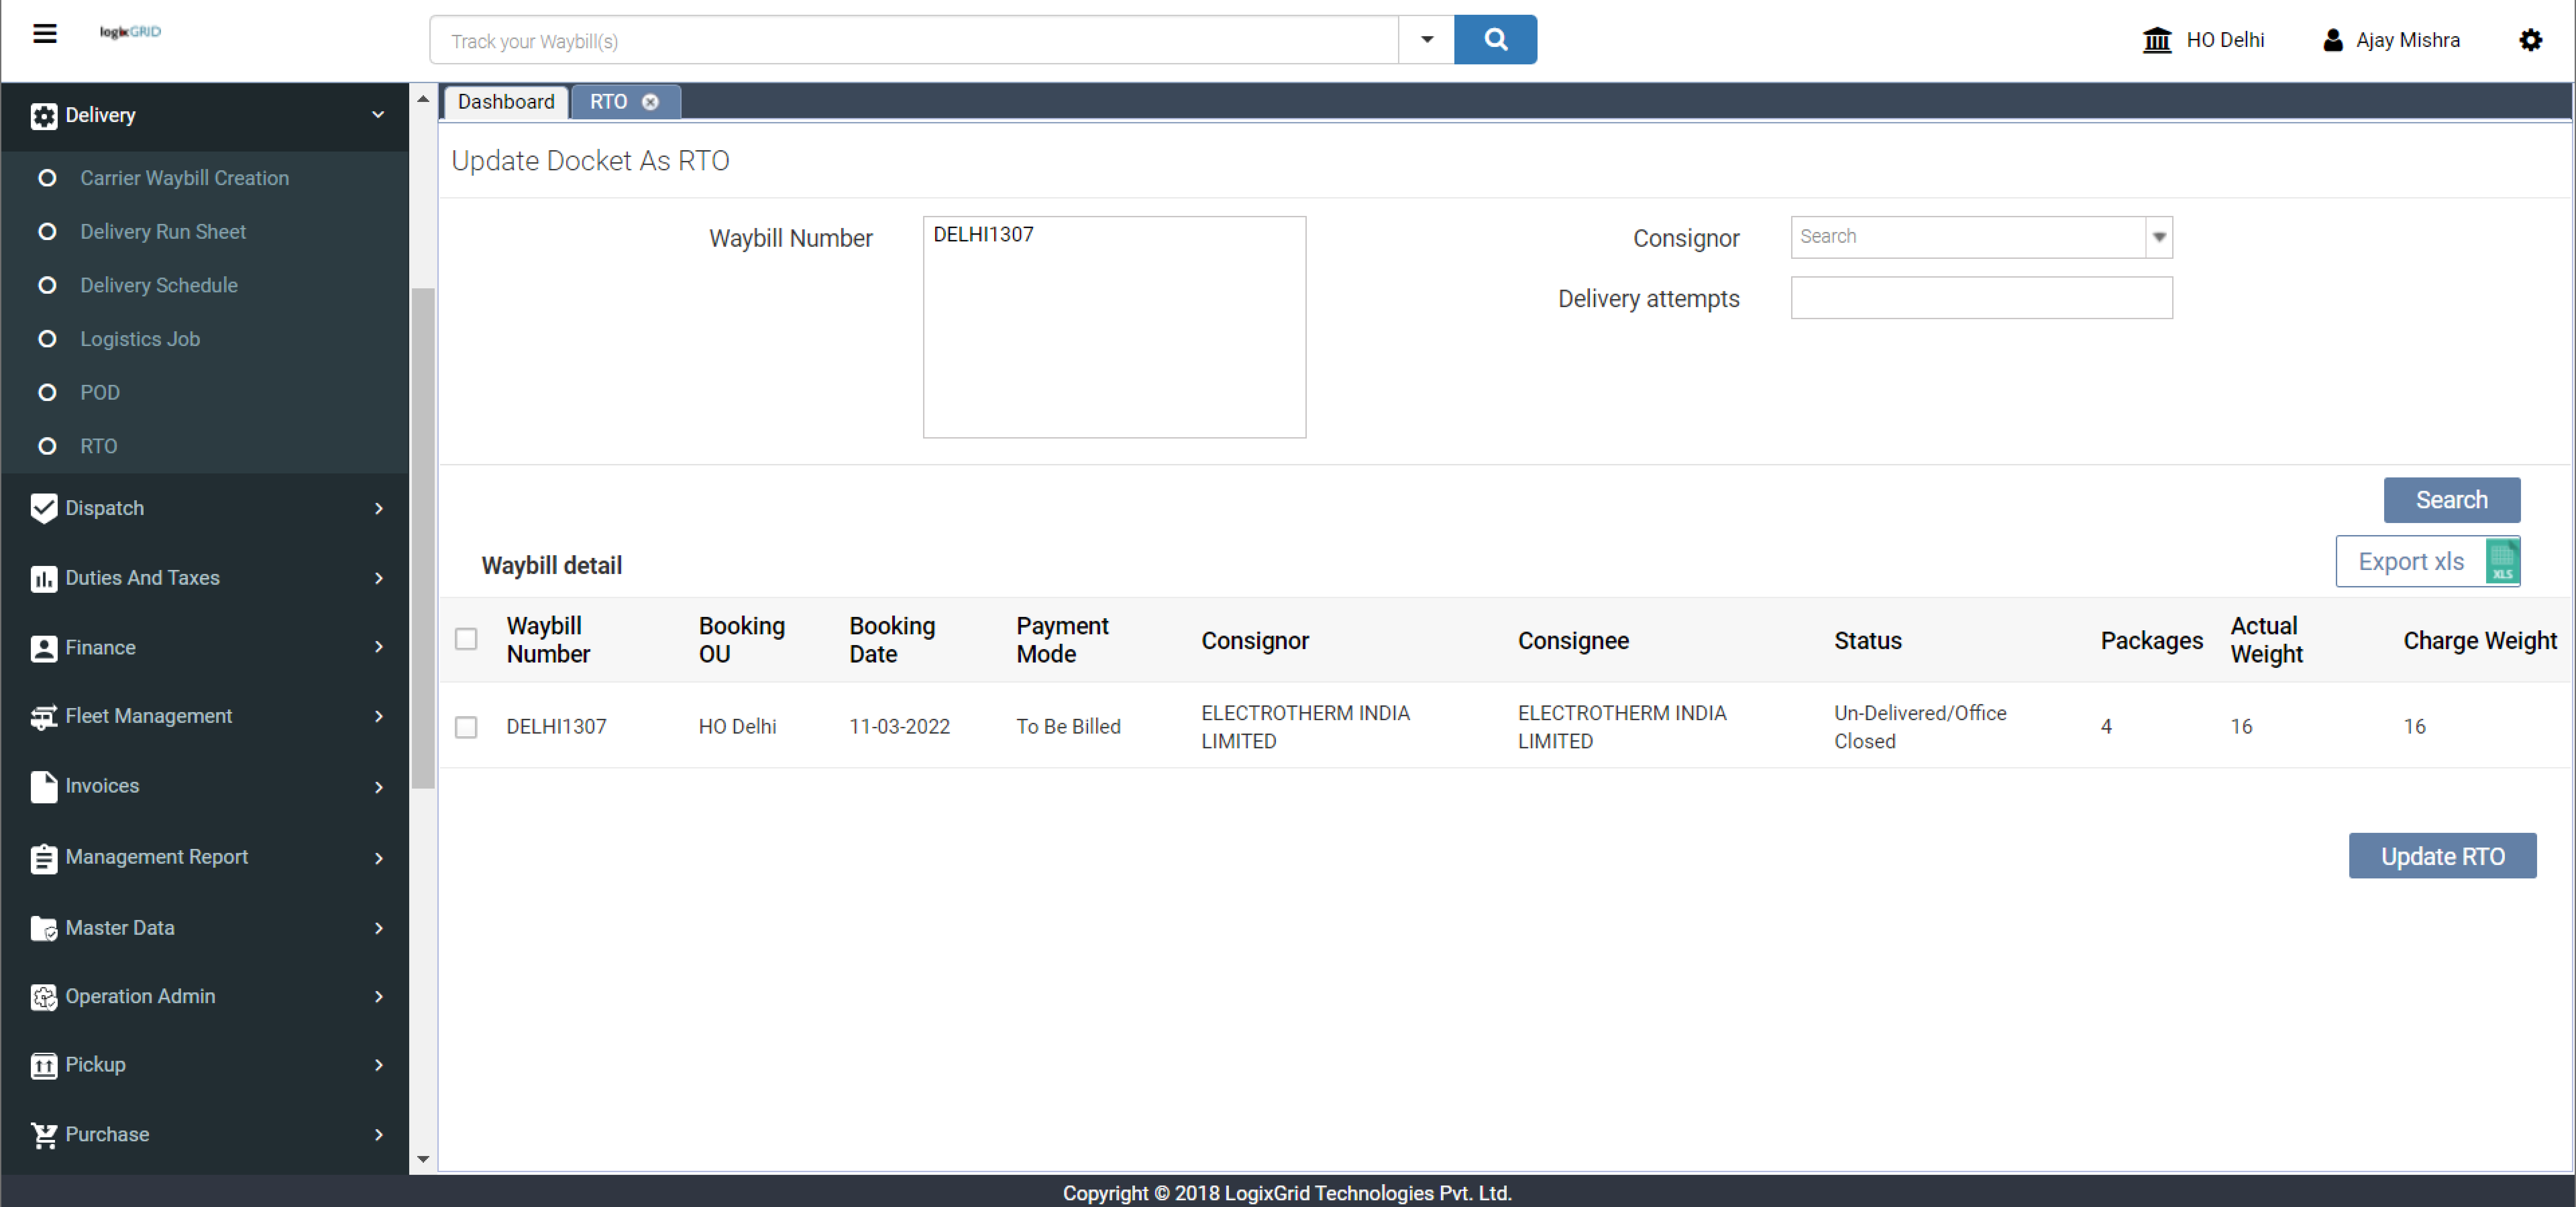
Task: Click the LogixGrid logo
Action: pos(130,32)
